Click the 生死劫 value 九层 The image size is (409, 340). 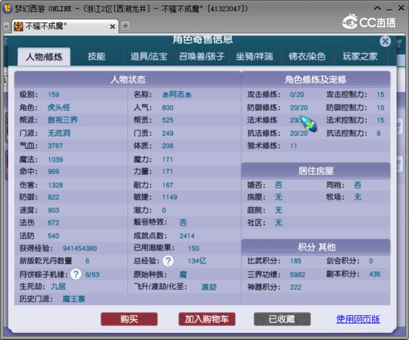[x=58, y=286]
